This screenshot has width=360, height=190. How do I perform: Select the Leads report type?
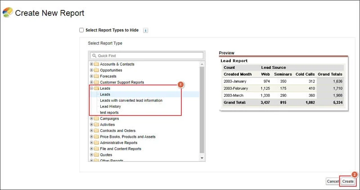click(105, 95)
